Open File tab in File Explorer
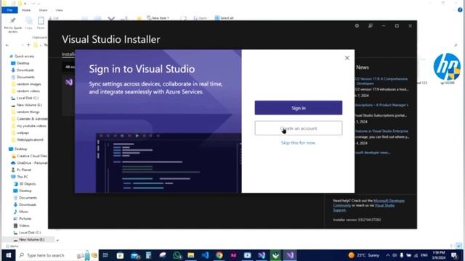 [9, 10]
